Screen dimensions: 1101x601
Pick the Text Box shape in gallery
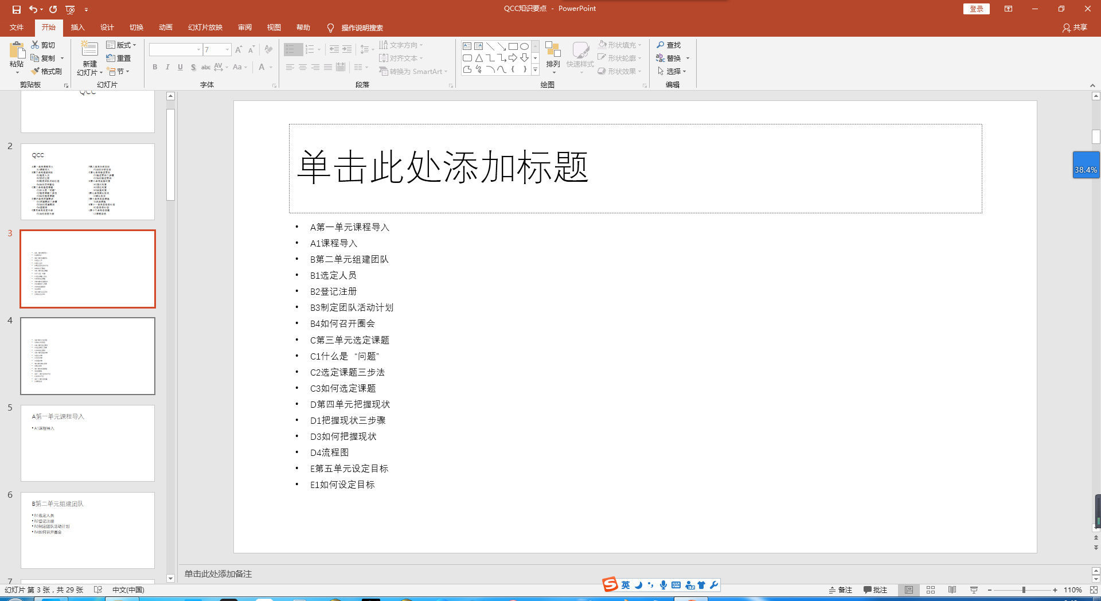(x=467, y=46)
